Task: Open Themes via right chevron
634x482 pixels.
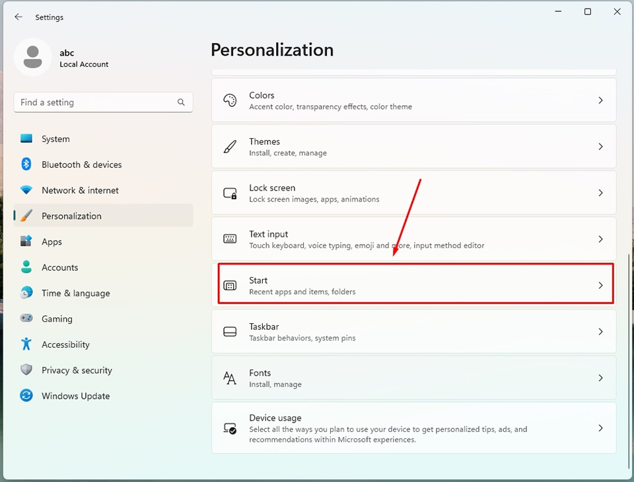Action: point(600,147)
